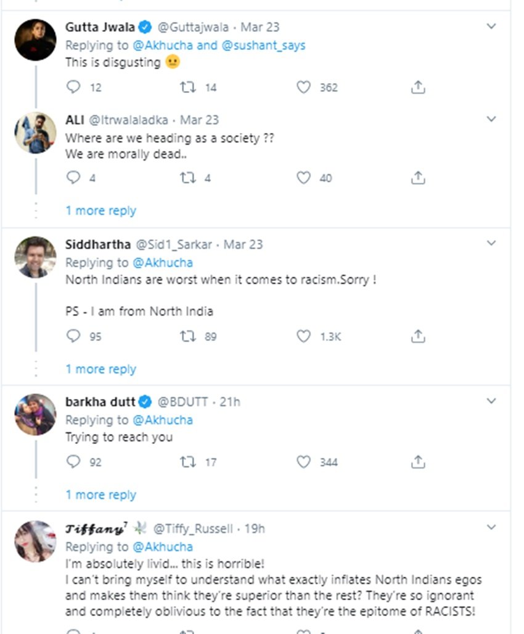Like barkha dutt's 'Trying to reach you' tweet
This screenshot has height=634, width=524.
pyautogui.click(x=303, y=462)
